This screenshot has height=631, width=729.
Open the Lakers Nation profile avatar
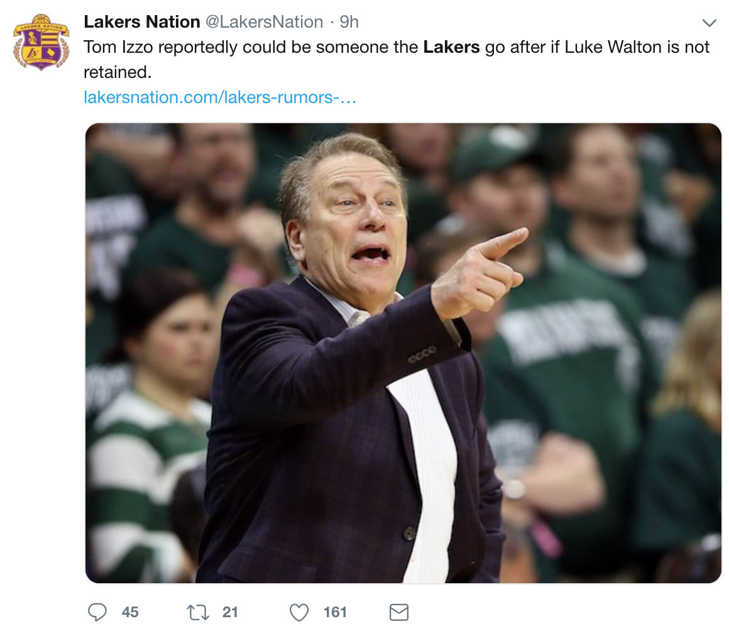click(x=41, y=41)
